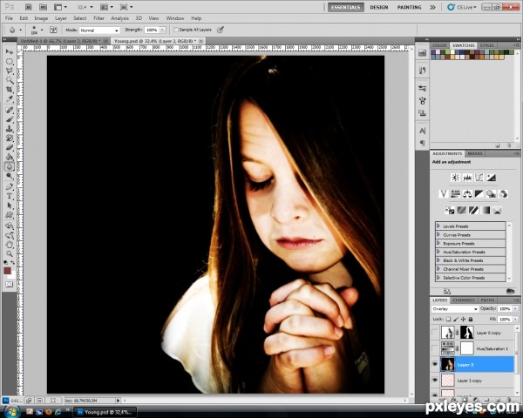Open the Windows Start button

pos(11,412)
